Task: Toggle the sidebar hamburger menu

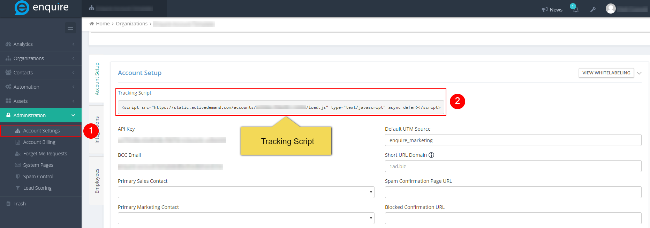Action: click(x=70, y=28)
